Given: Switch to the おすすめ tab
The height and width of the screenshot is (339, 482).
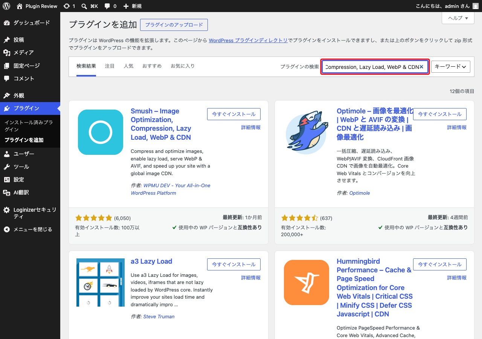Looking at the screenshot, I should pos(152,66).
